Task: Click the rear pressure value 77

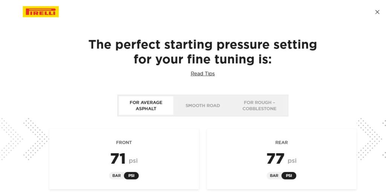Action: click(x=276, y=159)
